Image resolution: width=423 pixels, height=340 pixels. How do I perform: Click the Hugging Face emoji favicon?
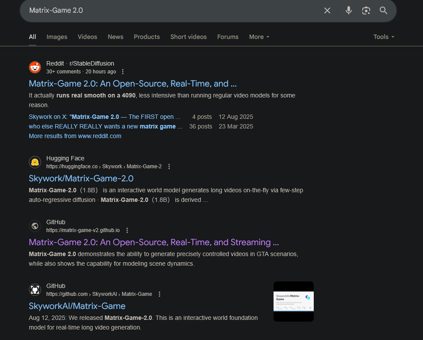click(x=35, y=163)
